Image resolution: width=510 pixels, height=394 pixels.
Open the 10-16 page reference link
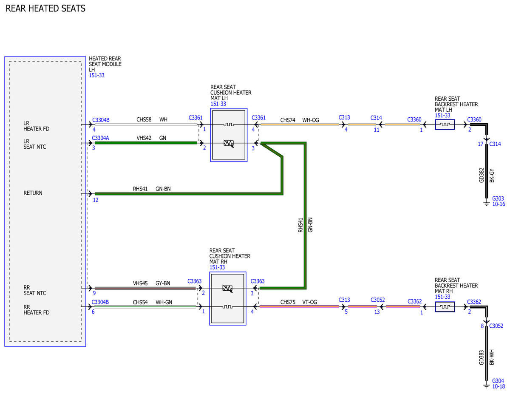click(x=499, y=204)
